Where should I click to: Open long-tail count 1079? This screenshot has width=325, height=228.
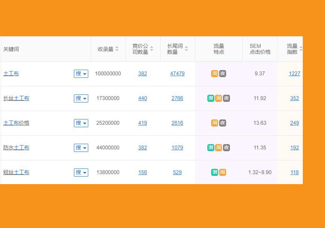pyautogui.click(x=177, y=148)
